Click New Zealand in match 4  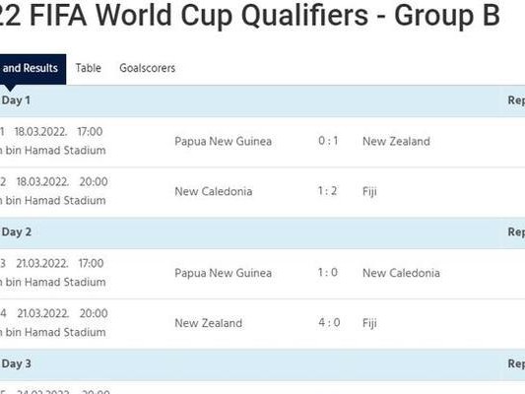[x=208, y=323]
